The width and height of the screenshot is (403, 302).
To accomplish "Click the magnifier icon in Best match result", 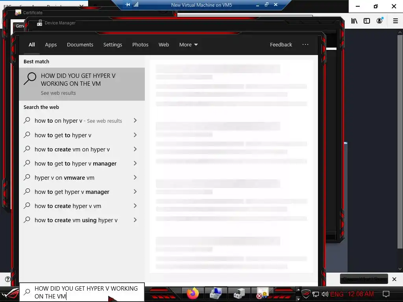I will [30, 79].
